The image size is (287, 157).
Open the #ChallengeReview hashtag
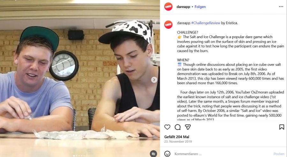[206, 23]
